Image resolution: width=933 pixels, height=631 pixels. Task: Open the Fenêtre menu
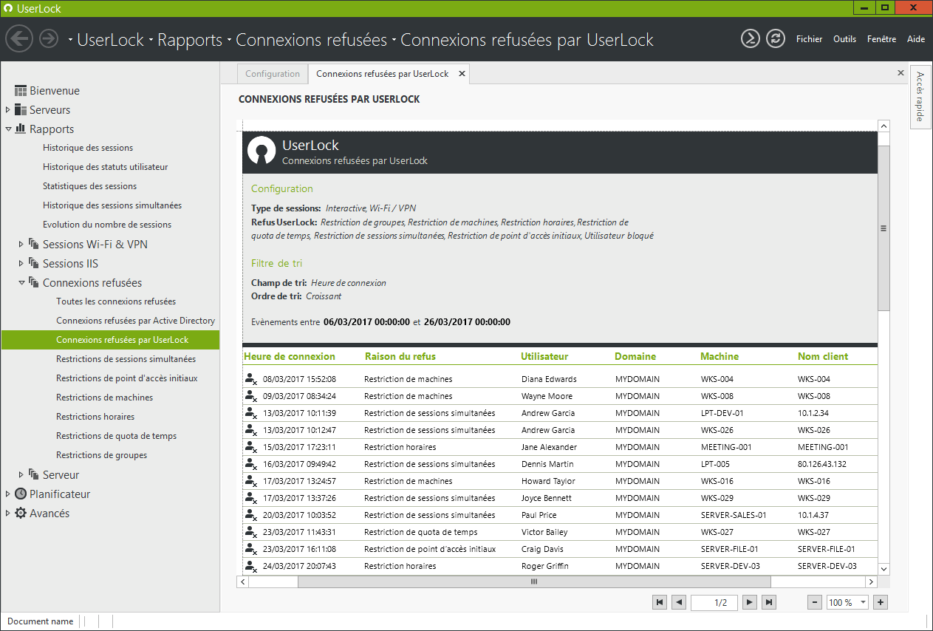[882, 39]
